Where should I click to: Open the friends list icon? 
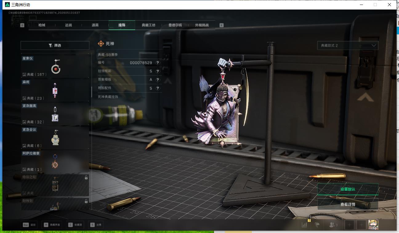coord(333,225)
